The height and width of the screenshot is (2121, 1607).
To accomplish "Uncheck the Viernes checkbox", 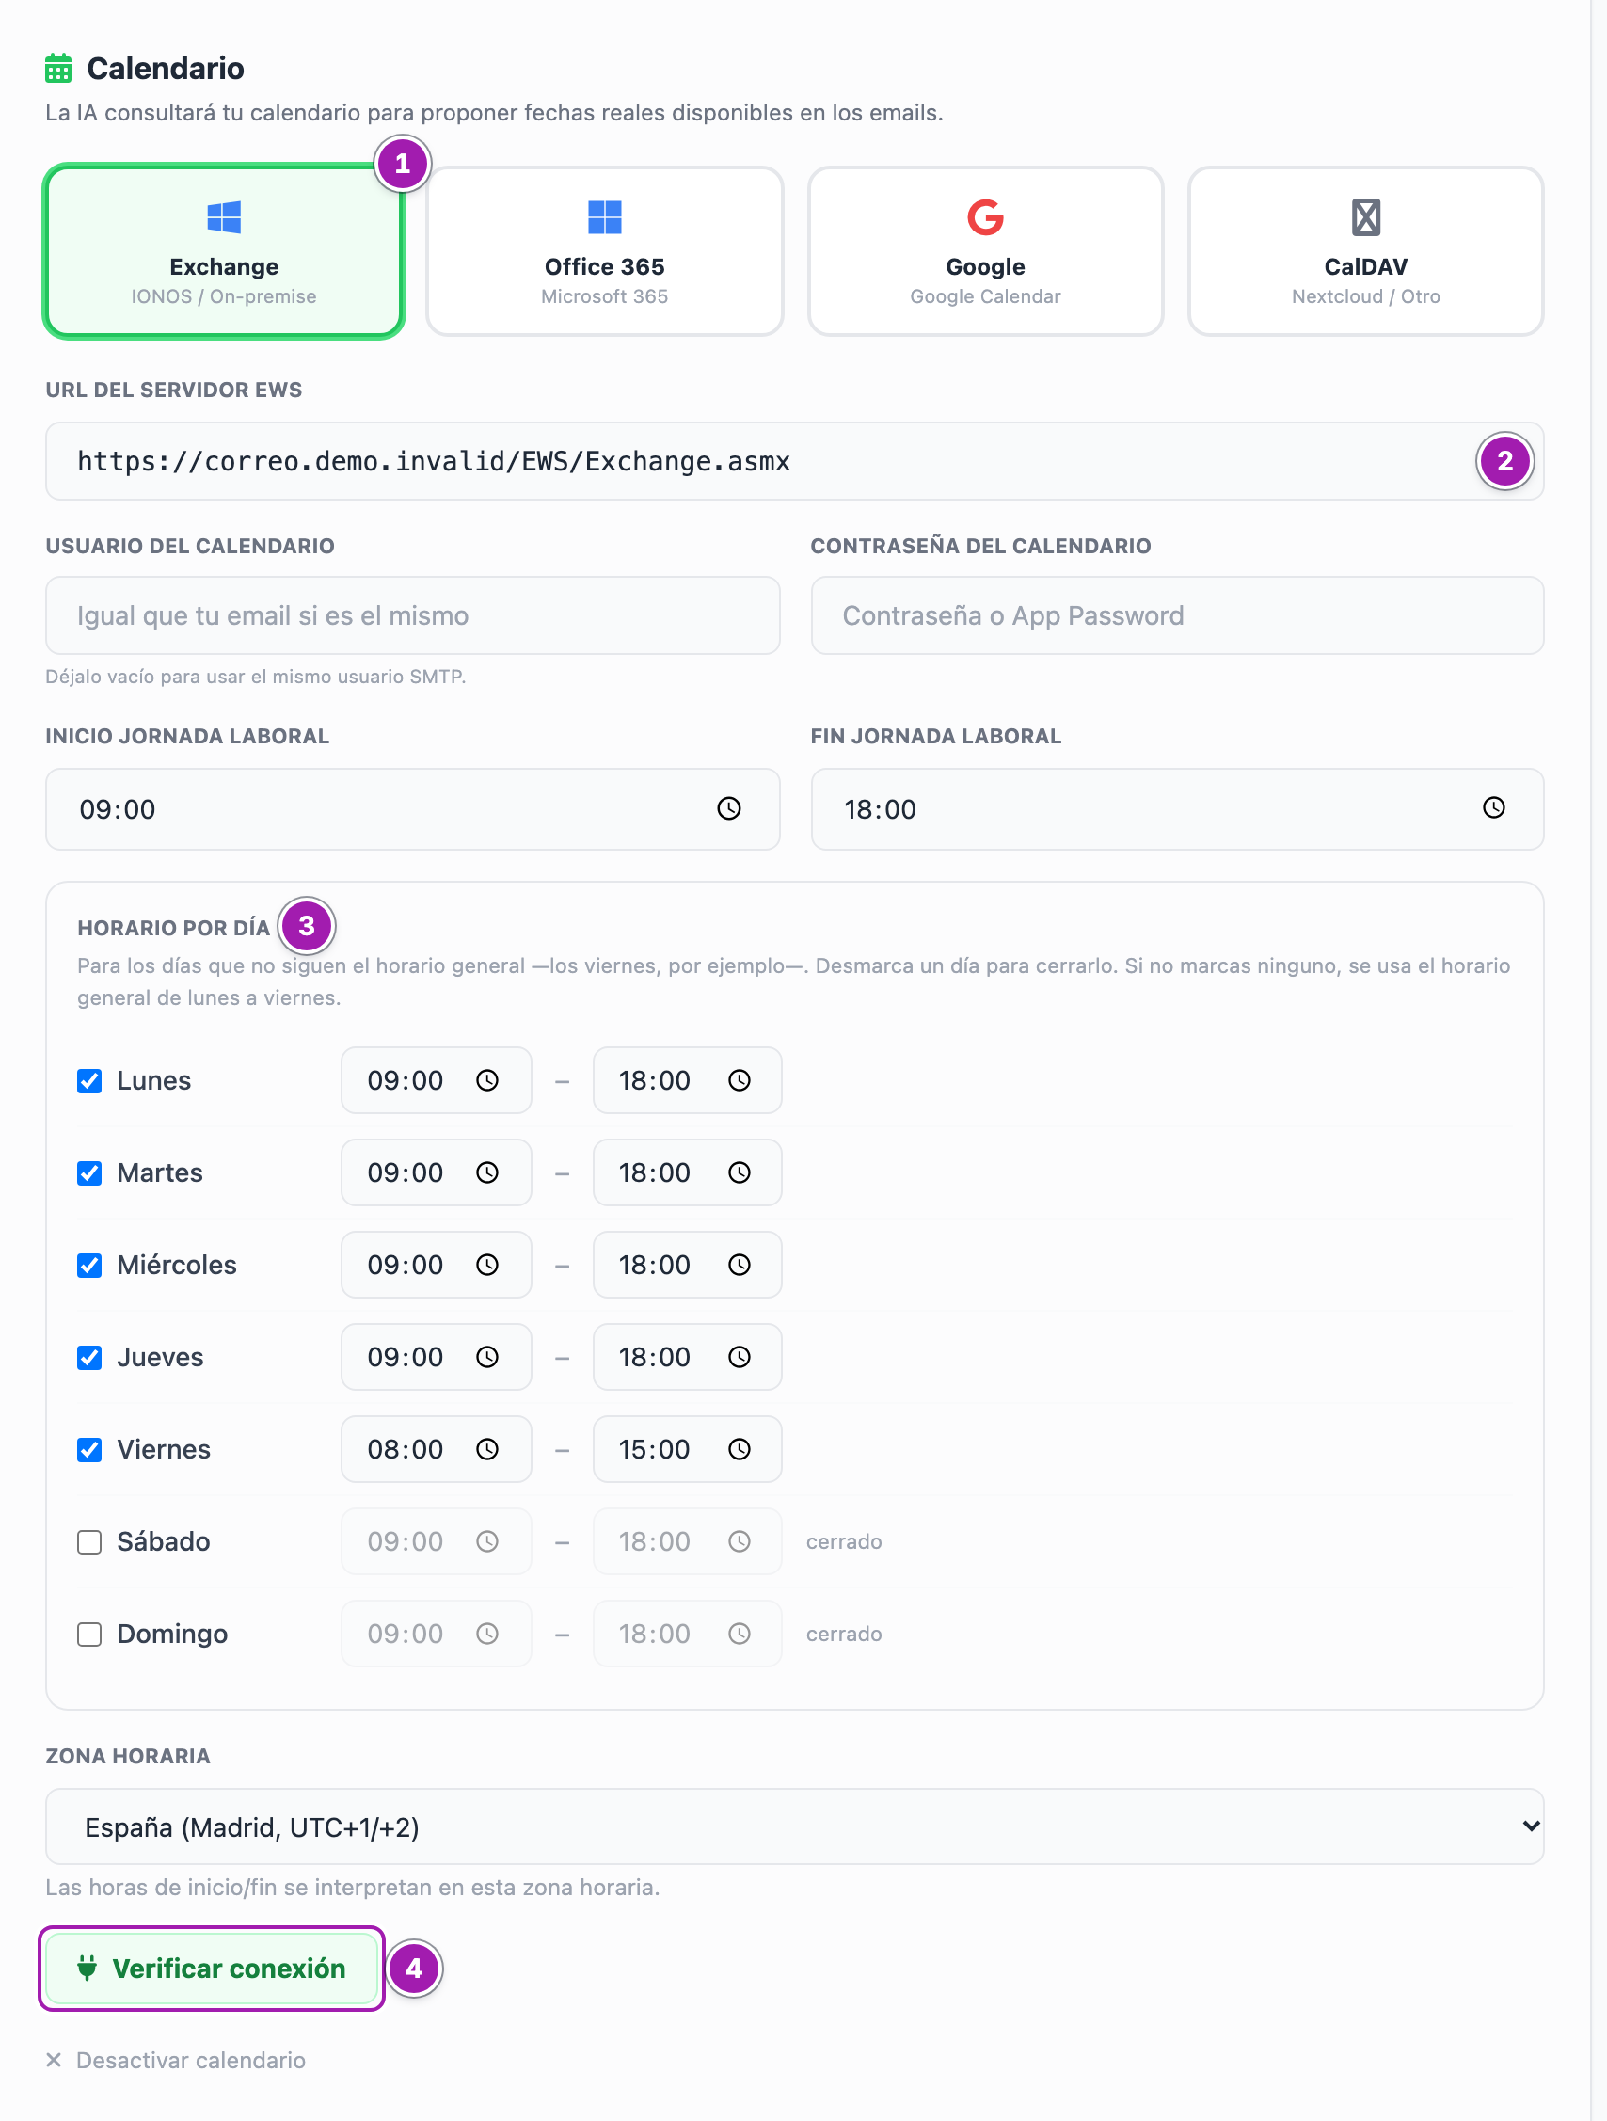I will tap(89, 1449).
